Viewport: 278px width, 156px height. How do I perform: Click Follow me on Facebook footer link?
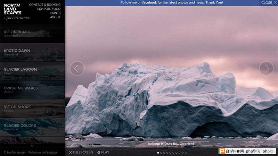[x=43, y=153]
